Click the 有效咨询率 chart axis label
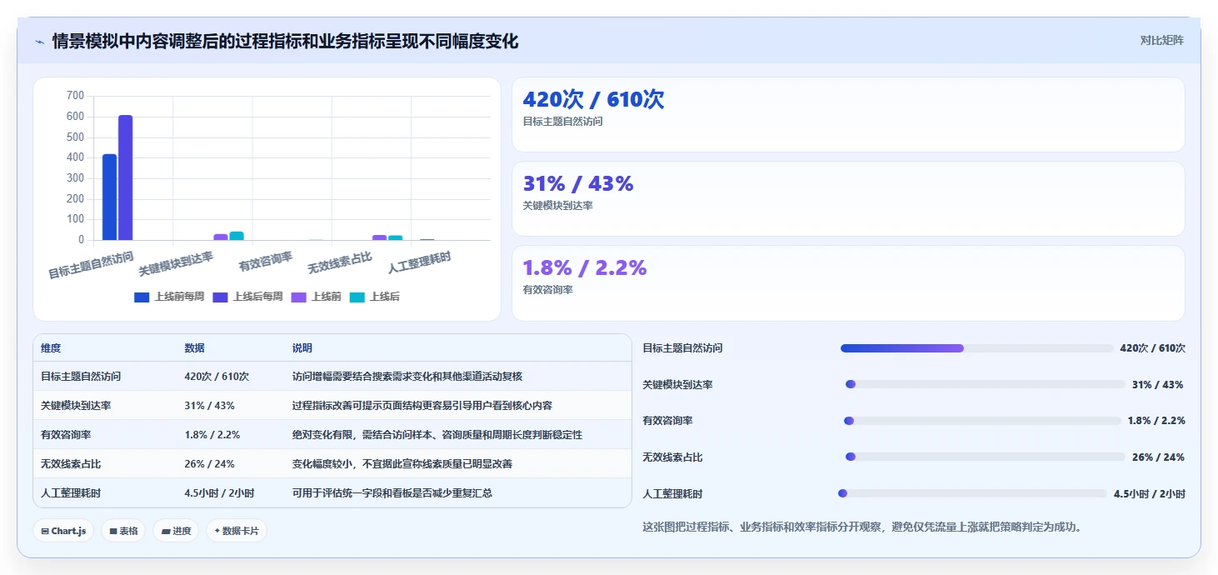The image size is (1218, 575). click(x=266, y=262)
